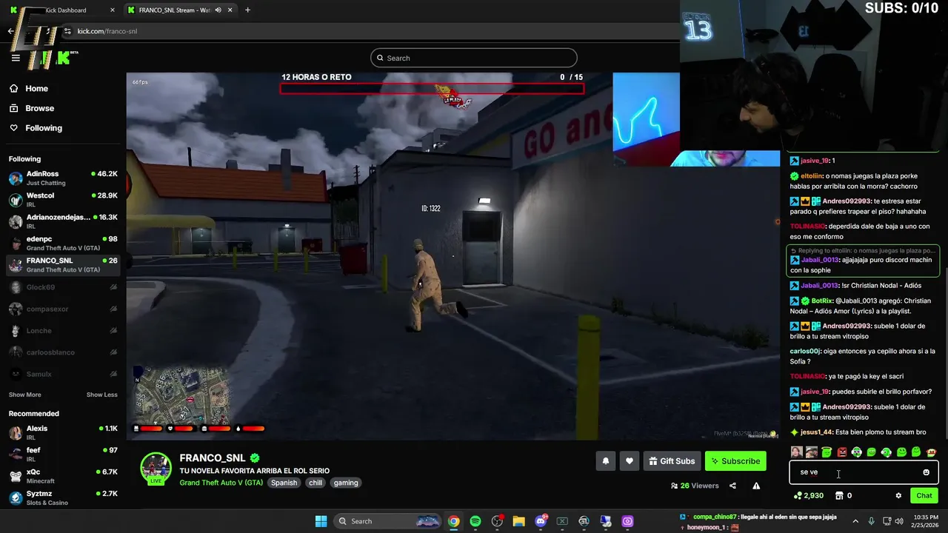Click the share stream icon
The height and width of the screenshot is (533, 948).
(732, 486)
